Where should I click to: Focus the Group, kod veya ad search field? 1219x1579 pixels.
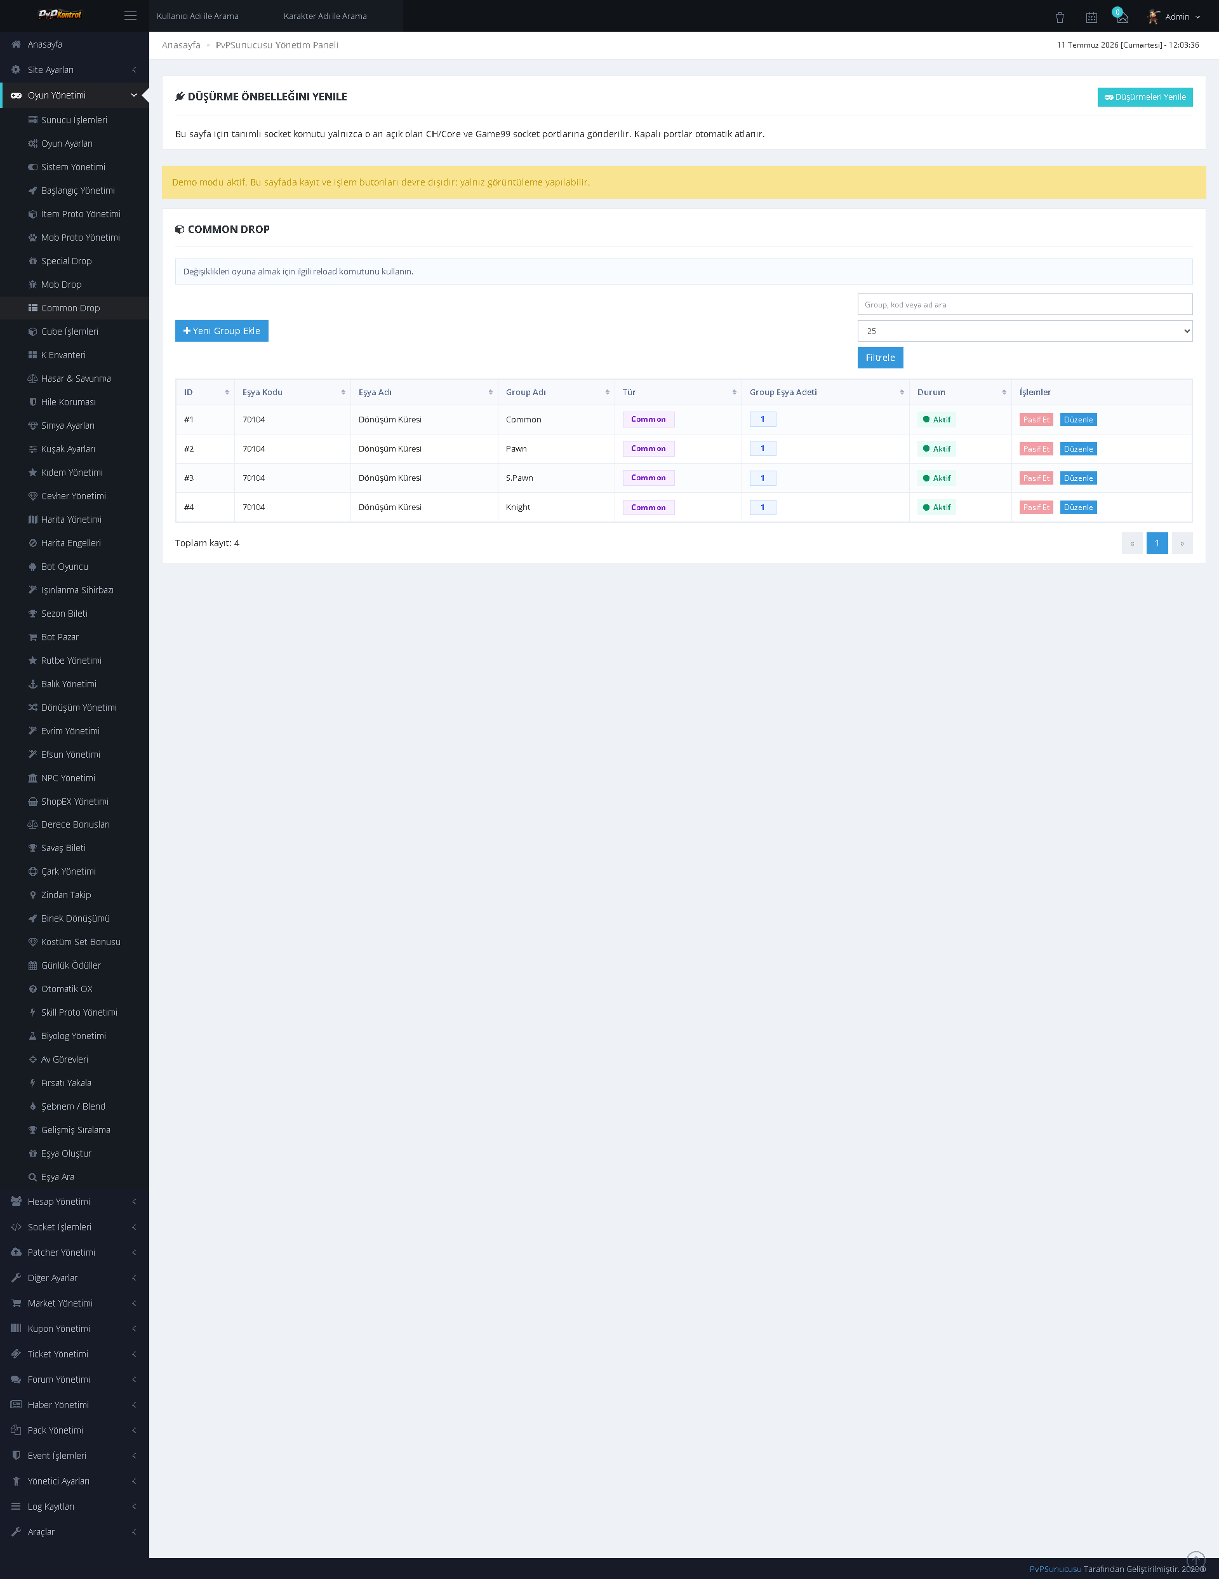[x=1025, y=304]
